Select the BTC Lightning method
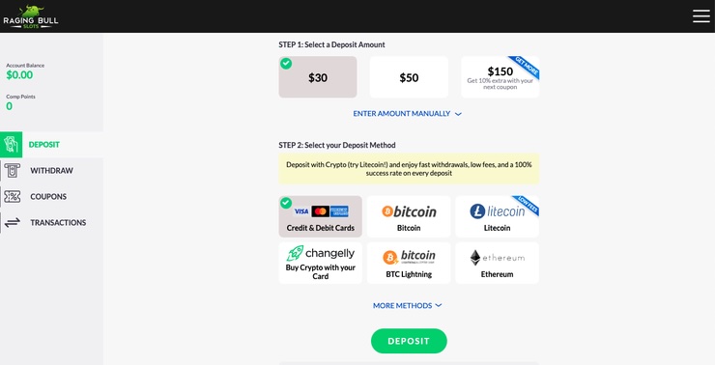Viewport: 715px width, 365px height. (x=409, y=264)
